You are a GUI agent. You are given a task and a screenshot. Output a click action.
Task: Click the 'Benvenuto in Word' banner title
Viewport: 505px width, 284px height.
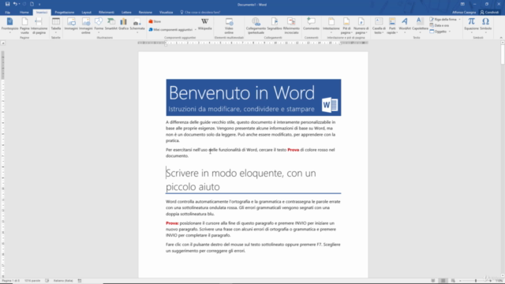point(241,93)
